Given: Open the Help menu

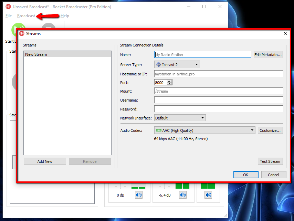Looking at the screenshot, I should tap(65, 16).
